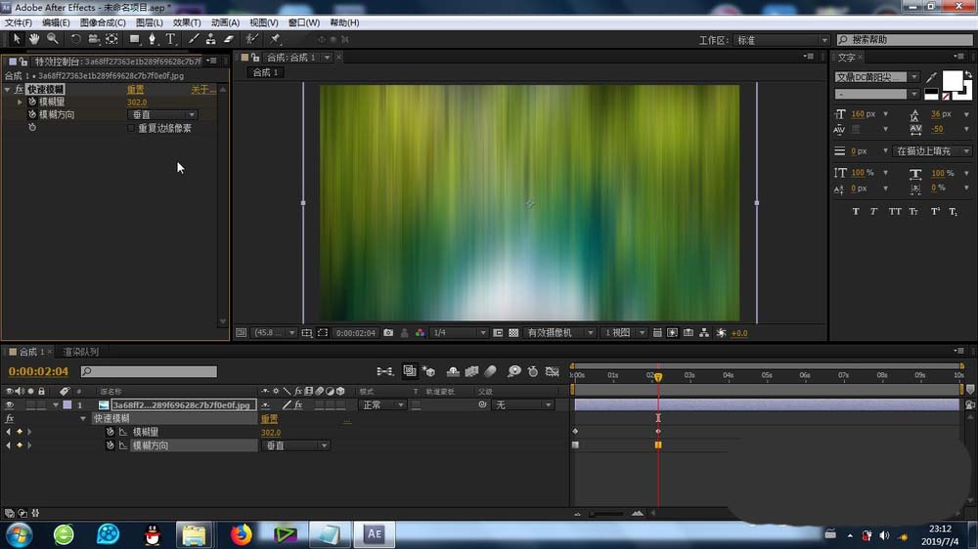Select the Clone Stamp tool
Viewport: 978px width, 549px height.
(210, 39)
